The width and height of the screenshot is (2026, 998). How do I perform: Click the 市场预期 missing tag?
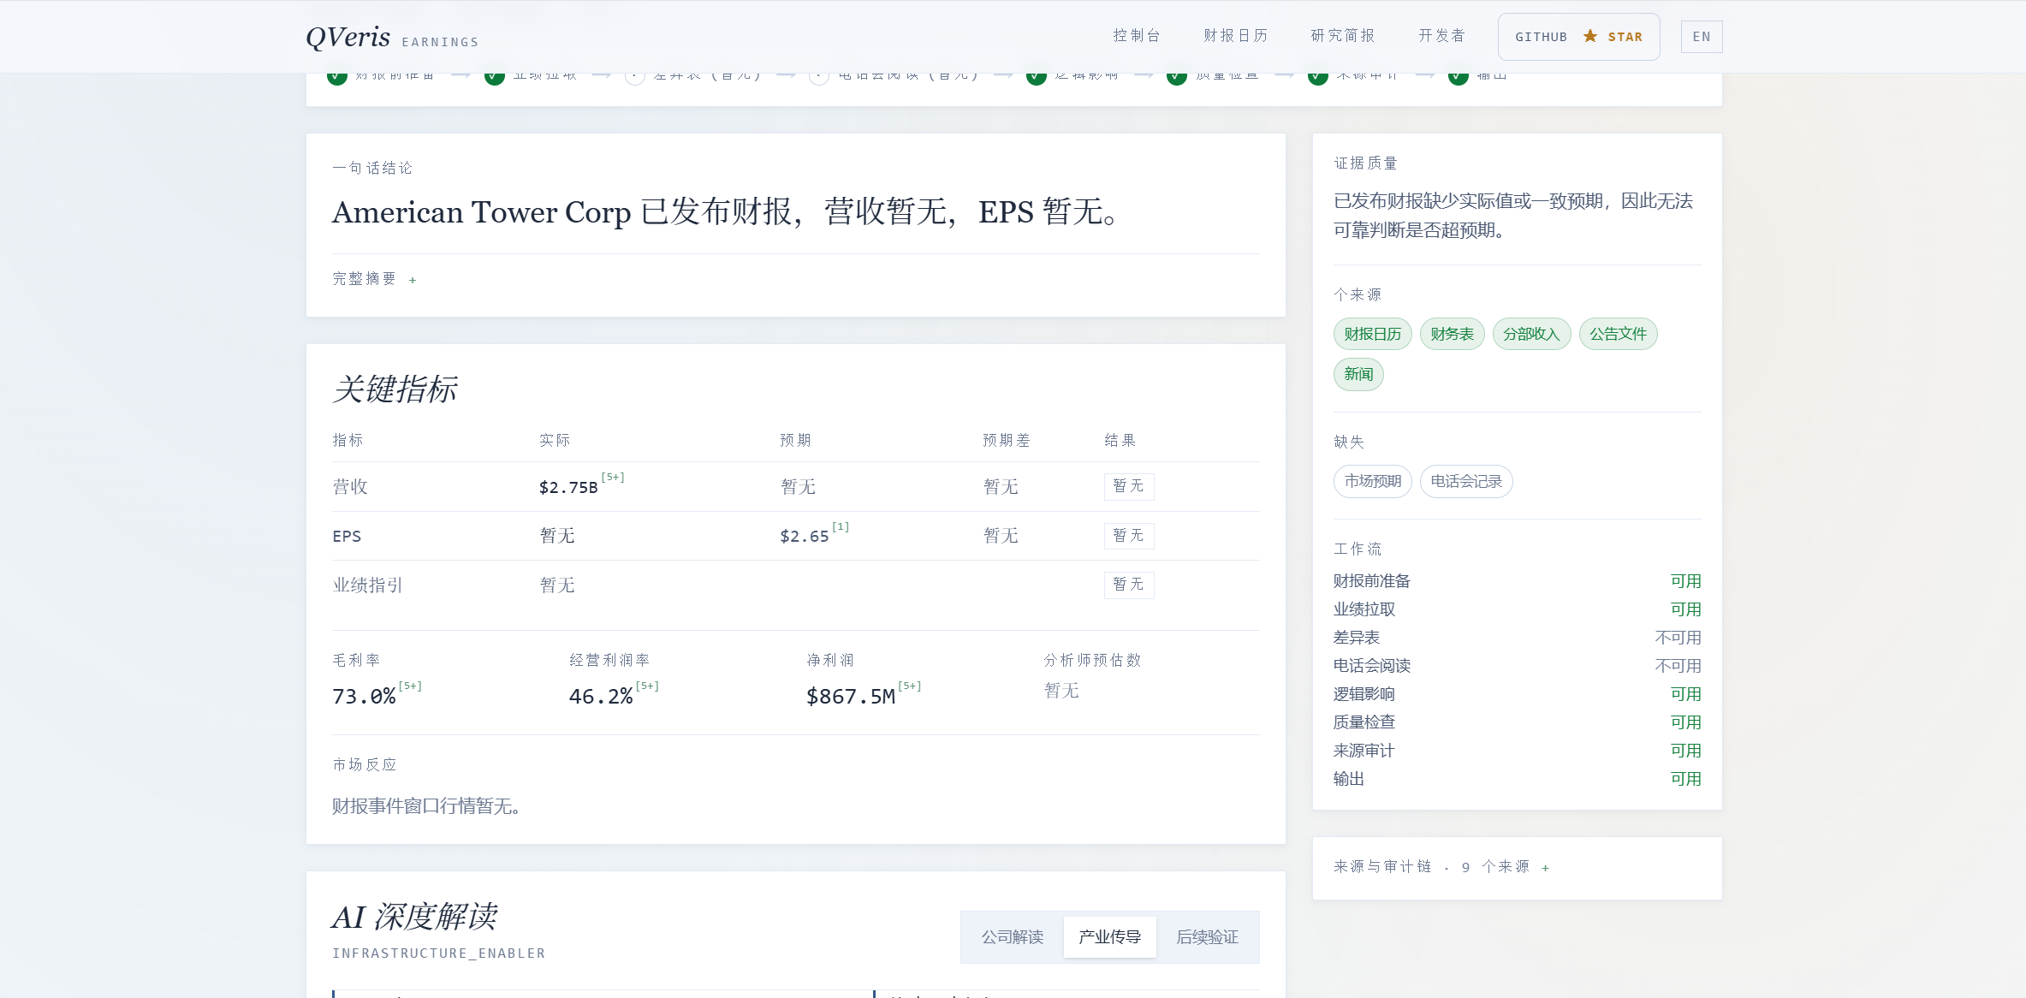click(x=1373, y=481)
